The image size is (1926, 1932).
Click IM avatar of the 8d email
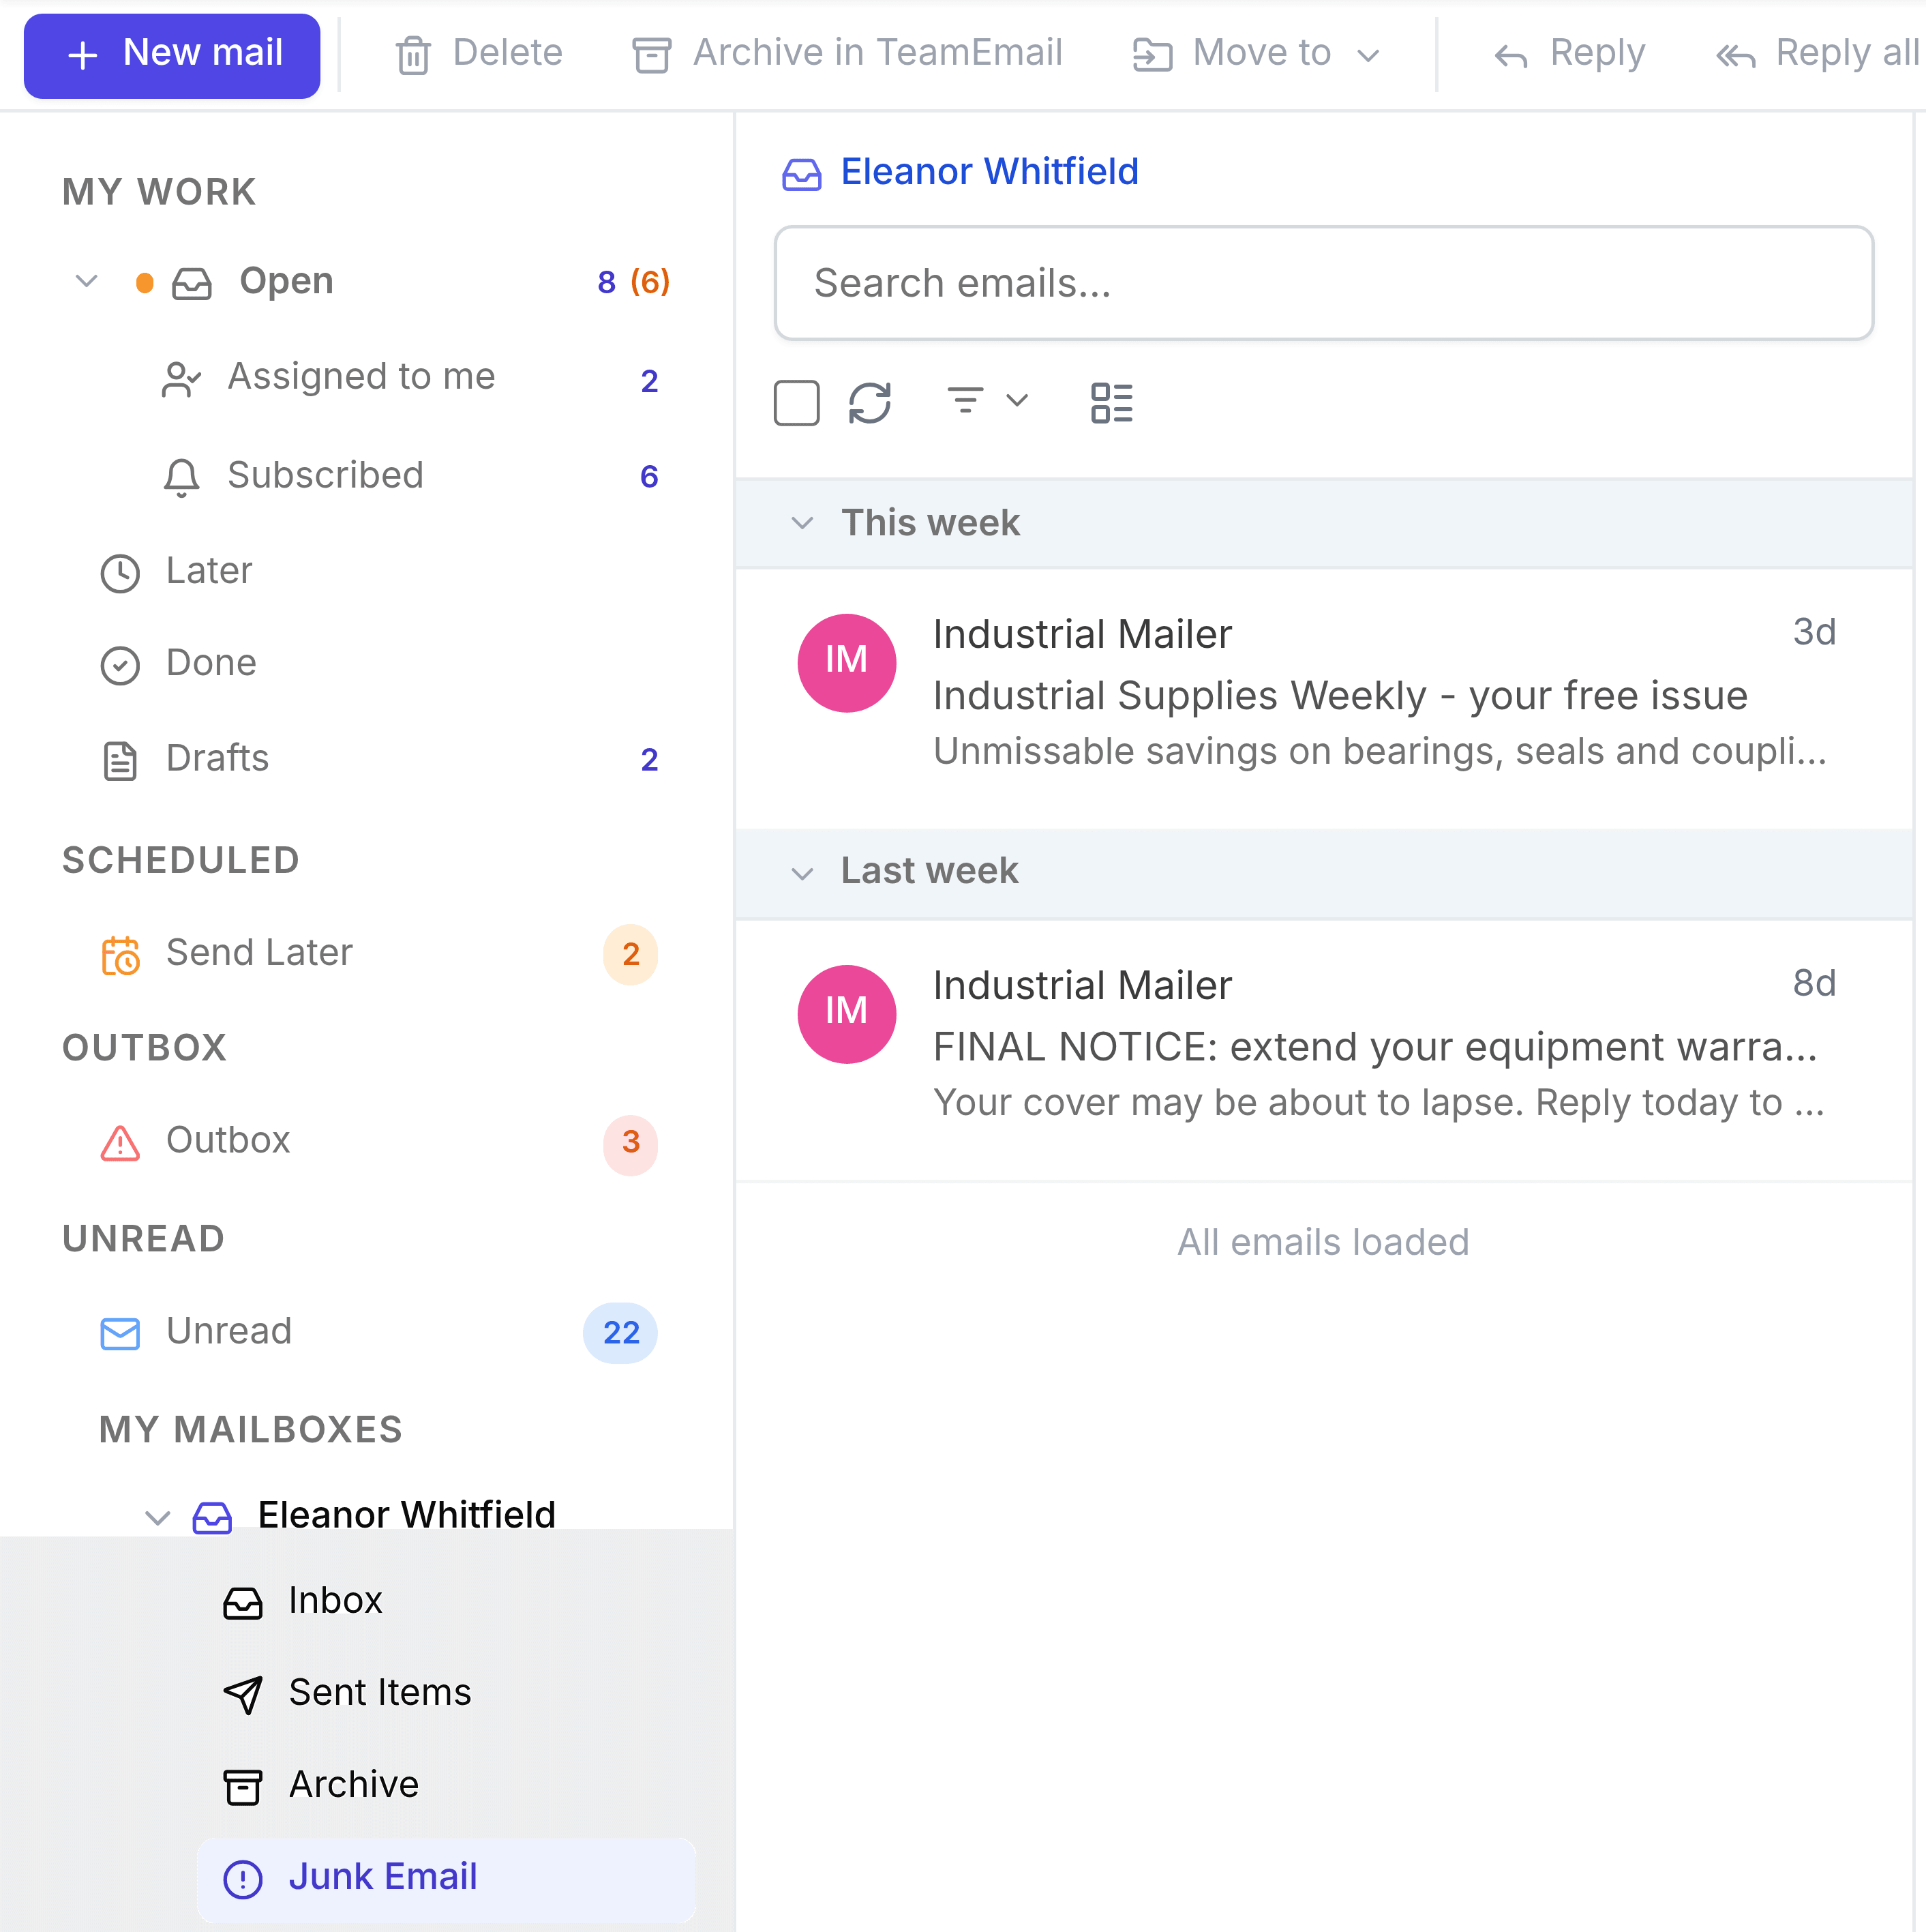[847, 1014]
